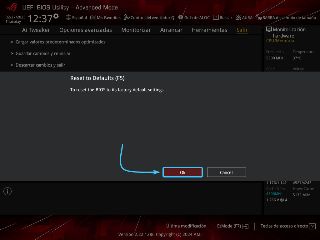This screenshot has height=240, width=320.
Task: Click the 4800MHz cache value
Action: point(274,194)
